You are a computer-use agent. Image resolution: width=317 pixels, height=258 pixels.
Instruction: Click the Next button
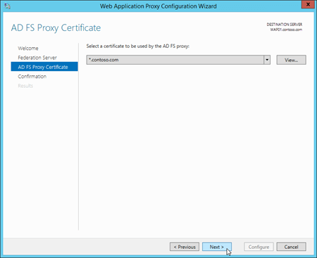[217, 247]
